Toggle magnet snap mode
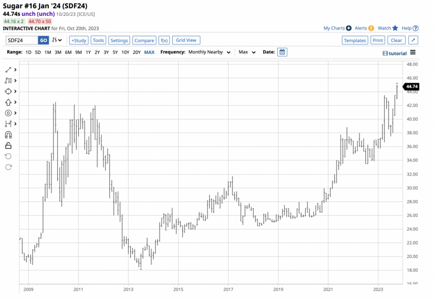Viewport: 434px width, 300px height. (x=8, y=135)
